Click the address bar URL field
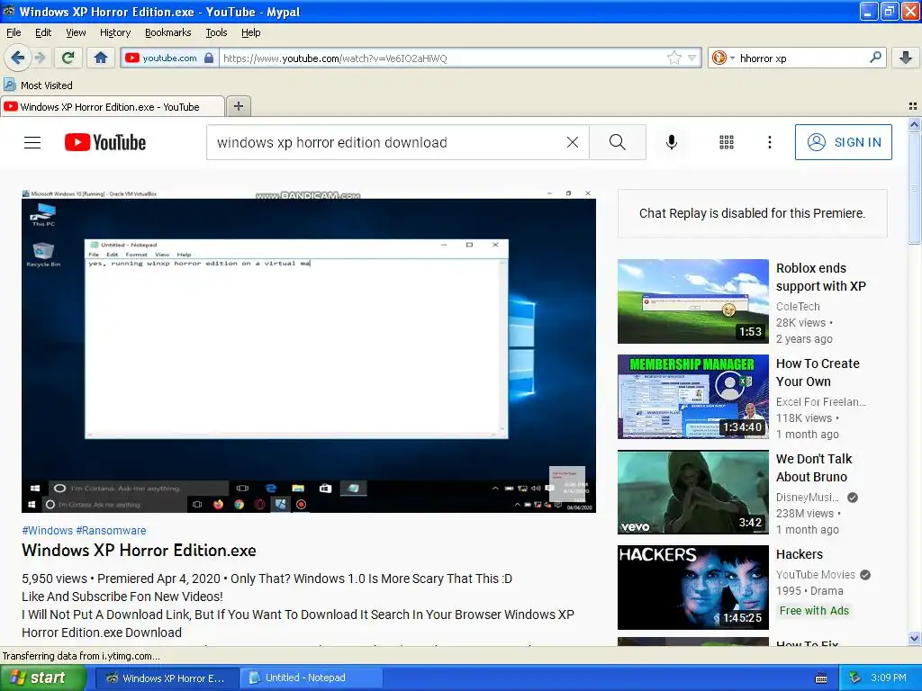The width and height of the screenshot is (922, 691). pos(442,58)
